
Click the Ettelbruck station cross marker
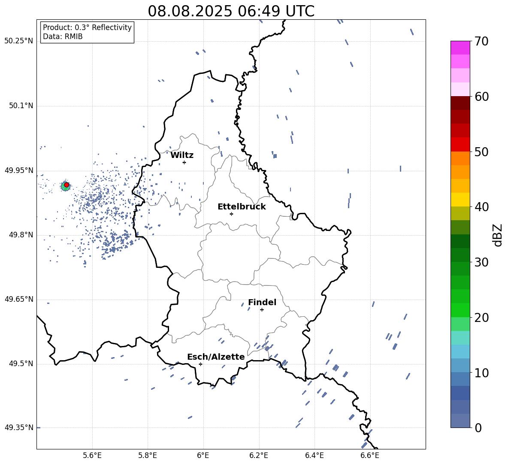pyautogui.click(x=231, y=214)
